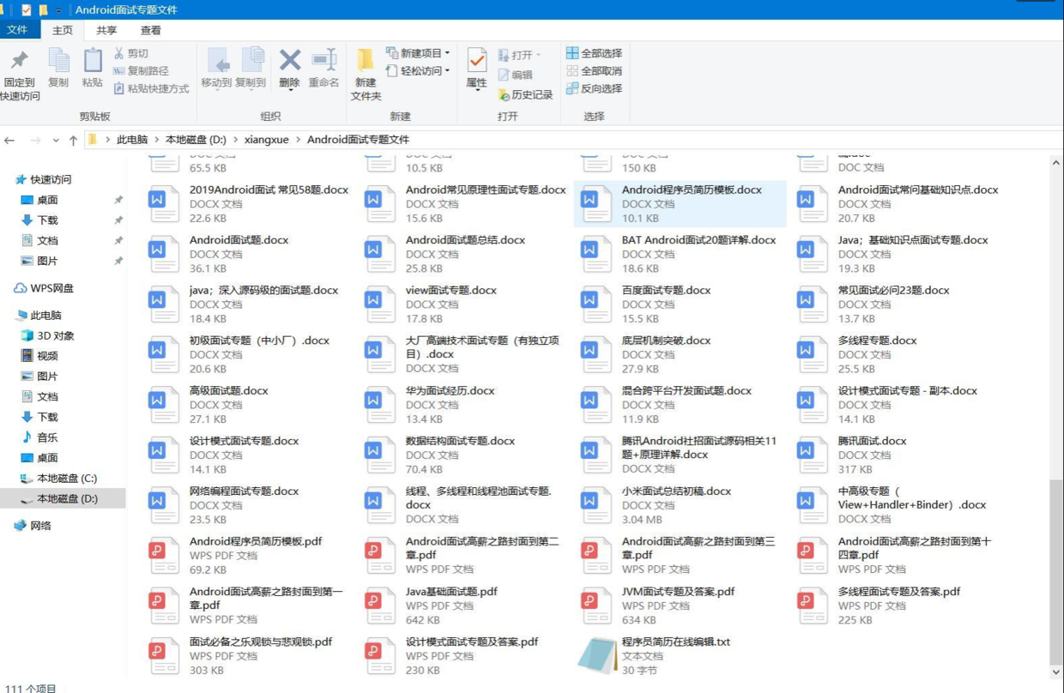Open Quick Access Toolbar customize dropdown
1064x693 pixels.
point(58,10)
